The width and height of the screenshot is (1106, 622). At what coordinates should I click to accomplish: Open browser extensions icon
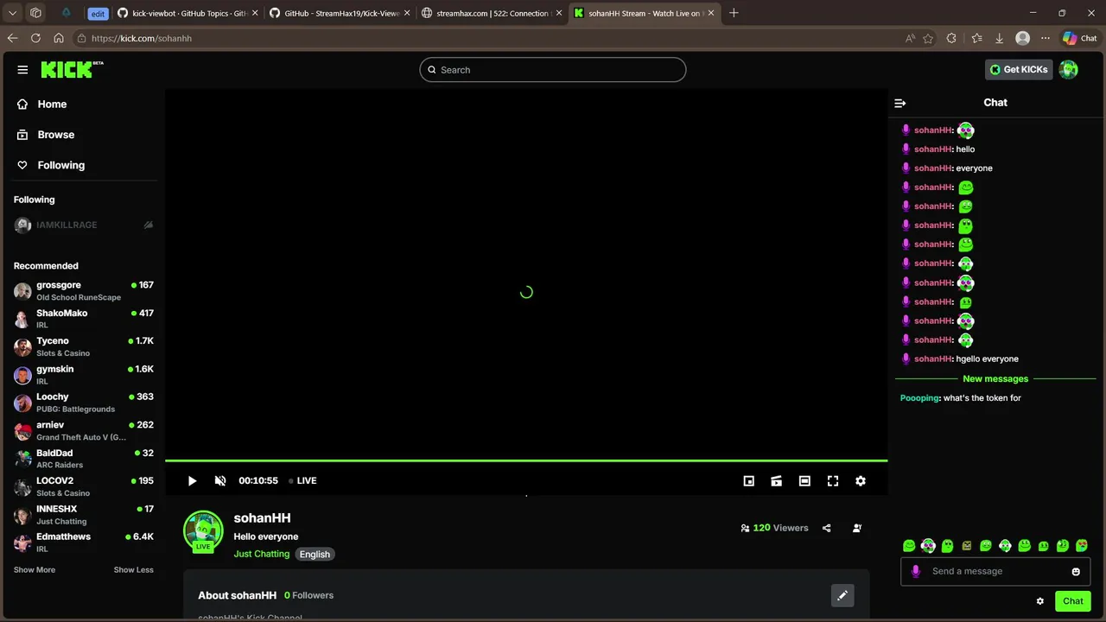click(951, 38)
